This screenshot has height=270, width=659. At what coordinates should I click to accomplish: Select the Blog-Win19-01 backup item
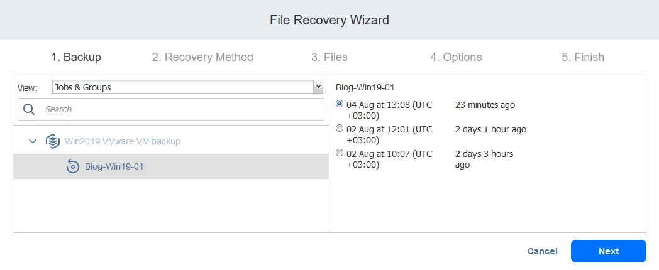(x=114, y=167)
